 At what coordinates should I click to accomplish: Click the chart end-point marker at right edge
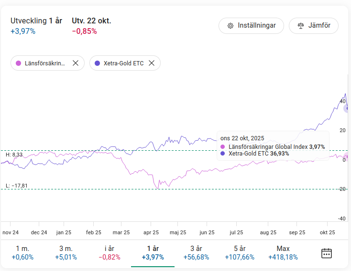348,108
